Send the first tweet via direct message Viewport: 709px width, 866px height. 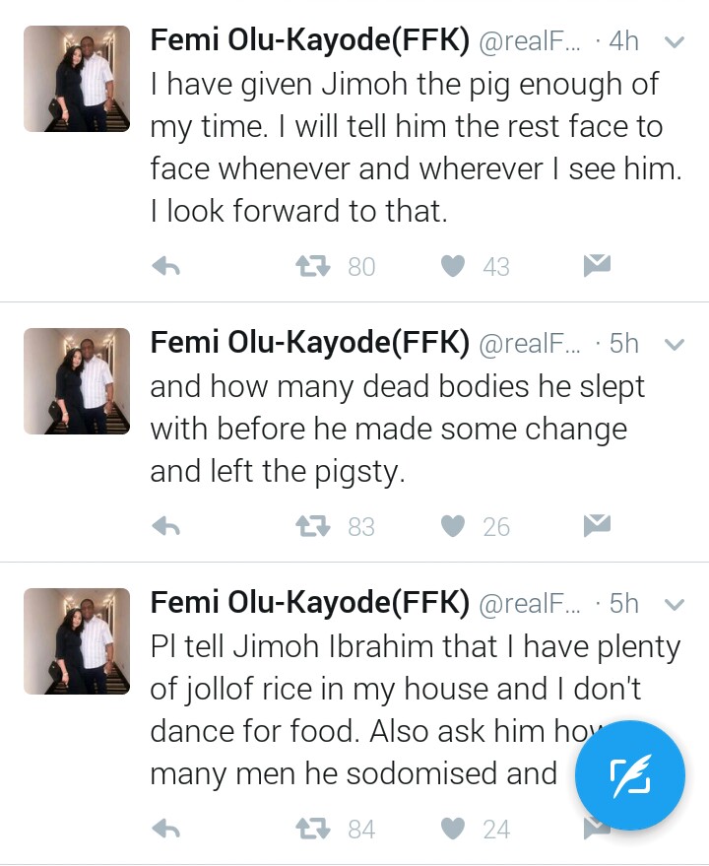tap(597, 265)
